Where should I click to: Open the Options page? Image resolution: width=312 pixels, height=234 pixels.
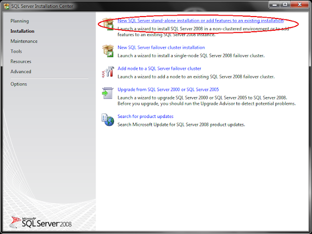point(19,84)
